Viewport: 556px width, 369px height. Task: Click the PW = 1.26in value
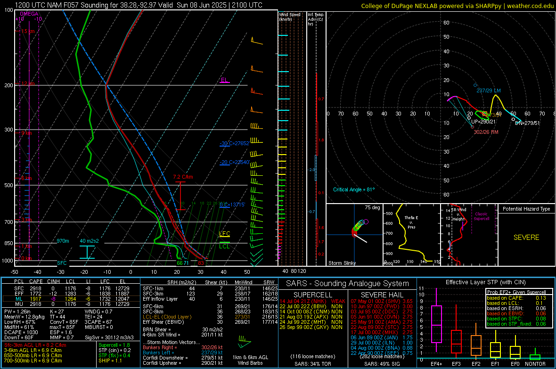point(17,312)
